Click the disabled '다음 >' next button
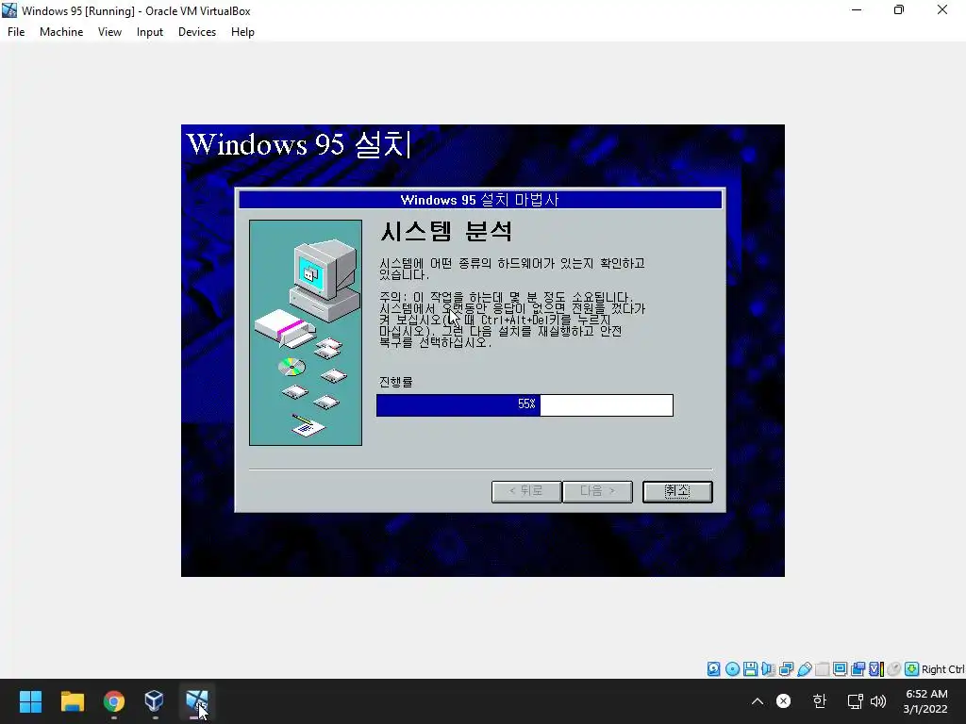 click(x=597, y=491)
